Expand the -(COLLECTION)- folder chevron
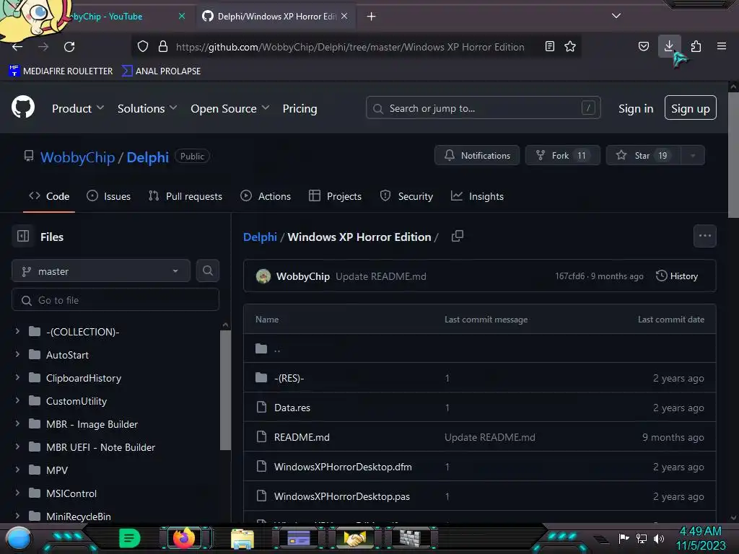The height and width of the screenshot is (554, 739). [x=17, y=331]
